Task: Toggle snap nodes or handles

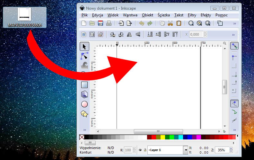Action: pos(234,103)
